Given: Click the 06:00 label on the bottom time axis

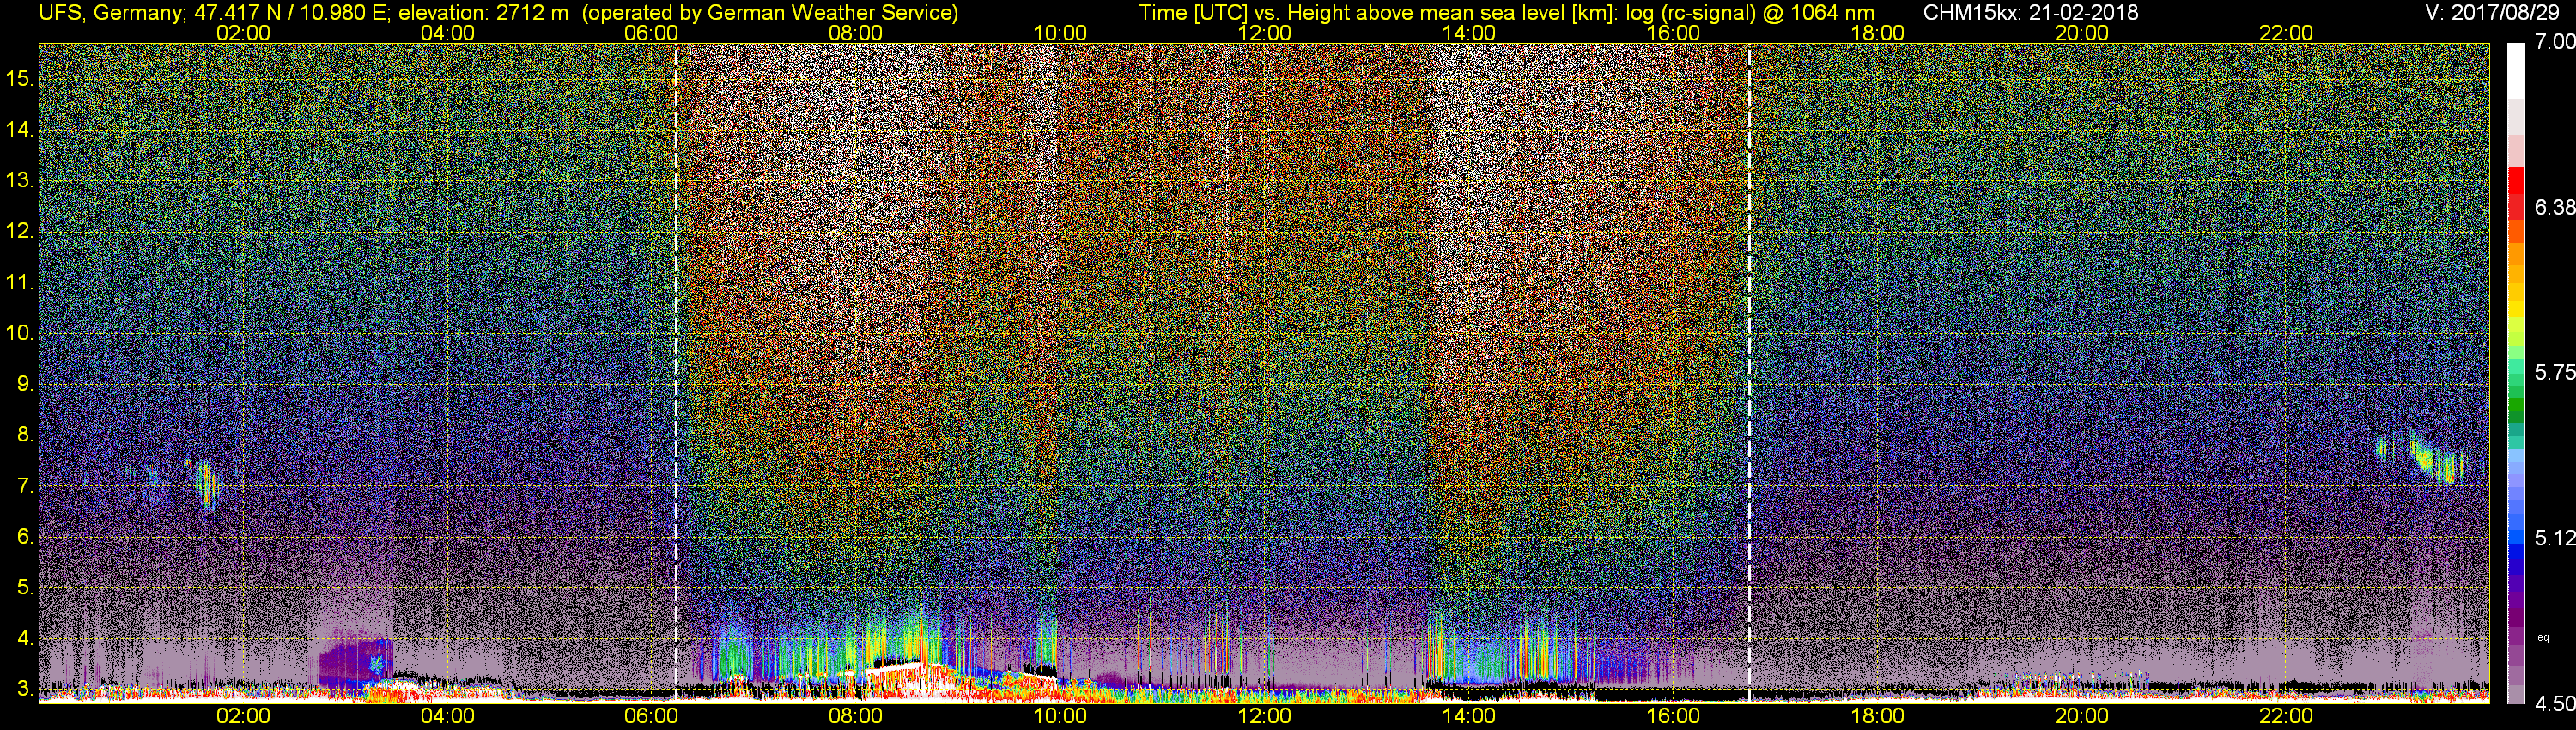Looking at the screenshot, I should tap(651, 716).
